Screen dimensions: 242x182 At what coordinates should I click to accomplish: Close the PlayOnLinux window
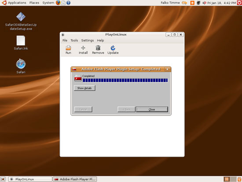[x=181, y=35]
